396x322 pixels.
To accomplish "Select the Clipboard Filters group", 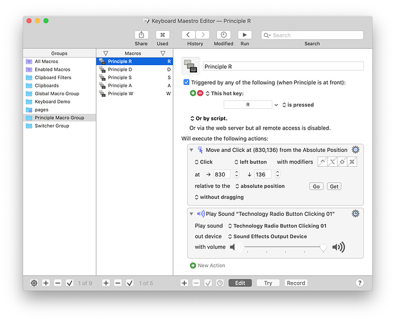I will point(59,77).
